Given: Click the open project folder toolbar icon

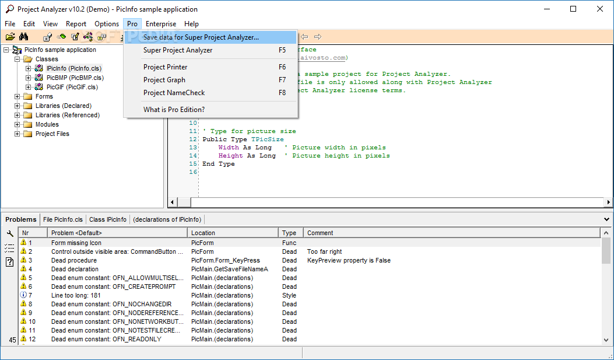Looking at the screenshot, I should 10,37.
